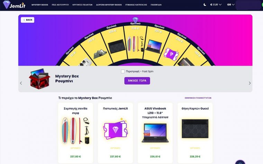Viewport: 263px width, 164px height.
Task: Click the JemLit diamond logo
Action: [14, 5]
